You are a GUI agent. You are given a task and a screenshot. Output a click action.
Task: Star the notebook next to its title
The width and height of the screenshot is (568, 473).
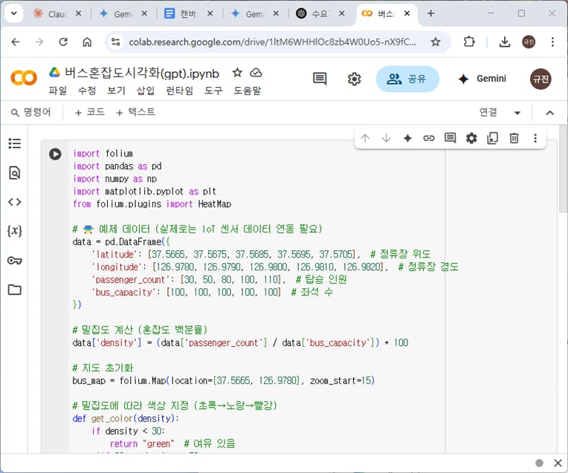(237, 73)
